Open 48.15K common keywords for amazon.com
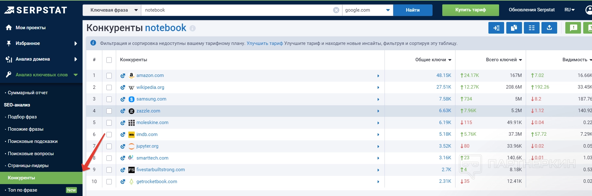The width and height of the screenshot is (592, 196). (444, 75)
